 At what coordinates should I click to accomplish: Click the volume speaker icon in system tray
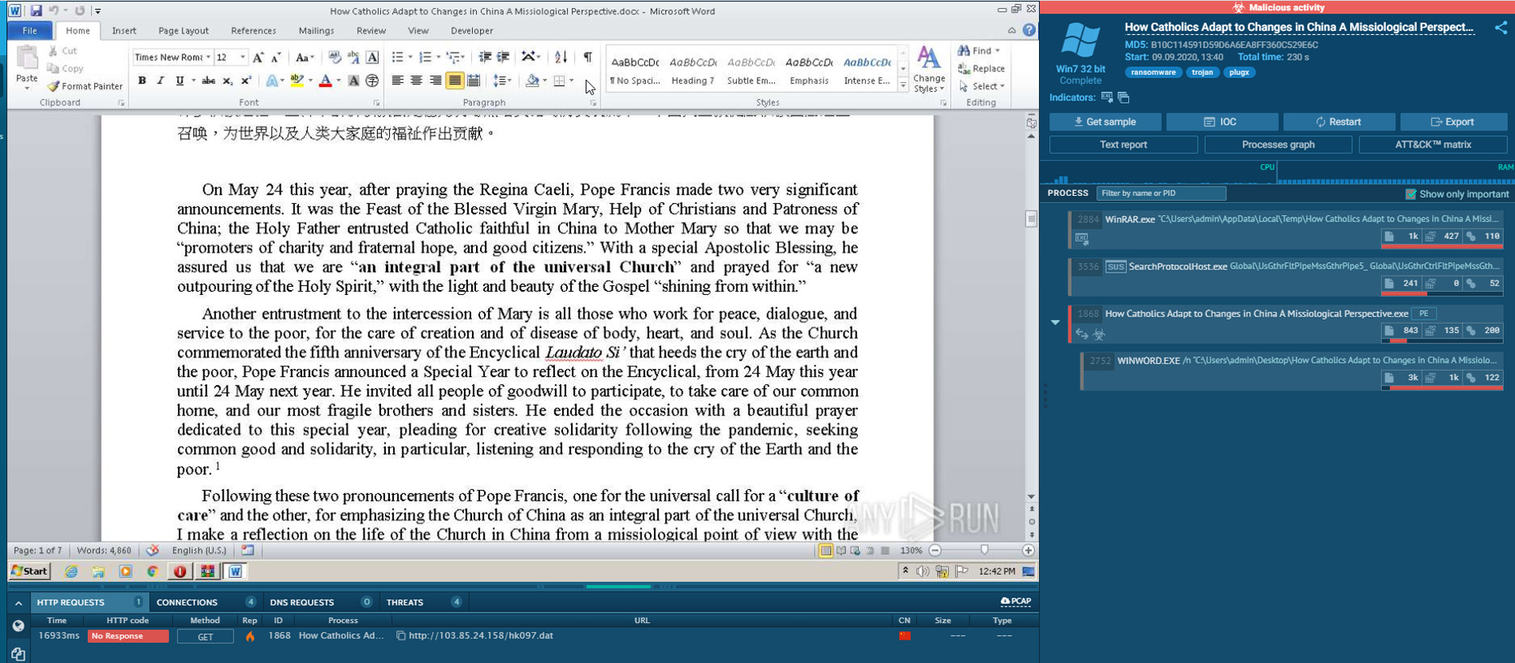923,571
